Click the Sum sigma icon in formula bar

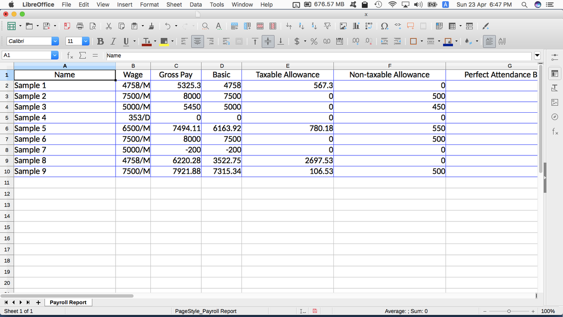pos(82,55)
